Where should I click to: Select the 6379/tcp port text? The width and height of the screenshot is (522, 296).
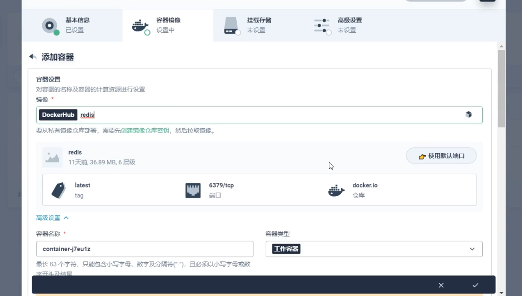pos(222,185)
